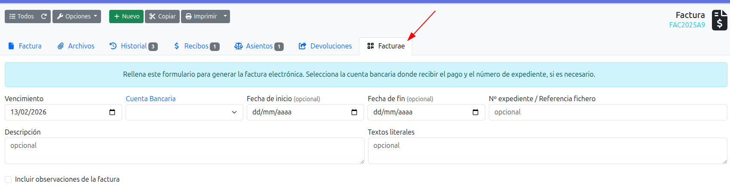Click the plus icon on Nuevo
The width and height of the screenshot is (730, 192).
click(117, 16)
